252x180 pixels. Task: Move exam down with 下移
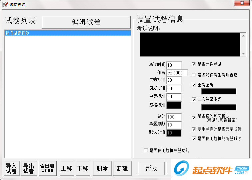(x=83, y=168)
